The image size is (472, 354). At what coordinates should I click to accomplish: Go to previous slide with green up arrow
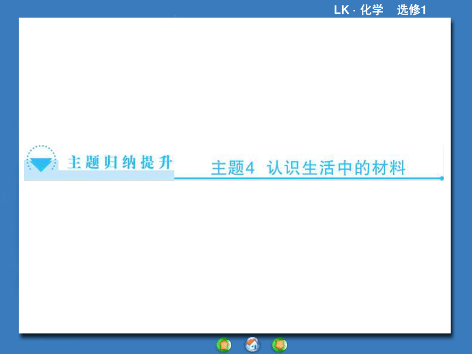[224, 345]
